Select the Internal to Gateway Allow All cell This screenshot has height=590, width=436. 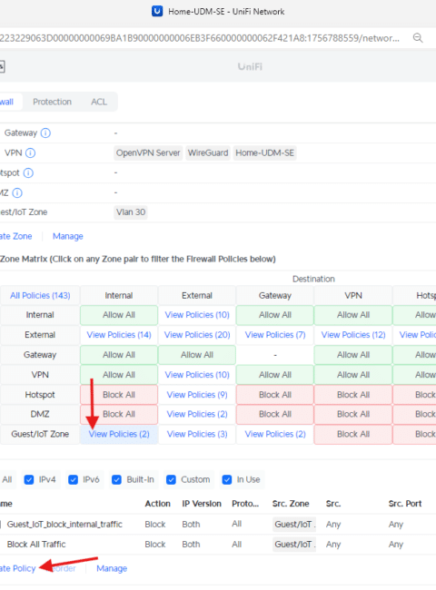[x=275, y=315]
